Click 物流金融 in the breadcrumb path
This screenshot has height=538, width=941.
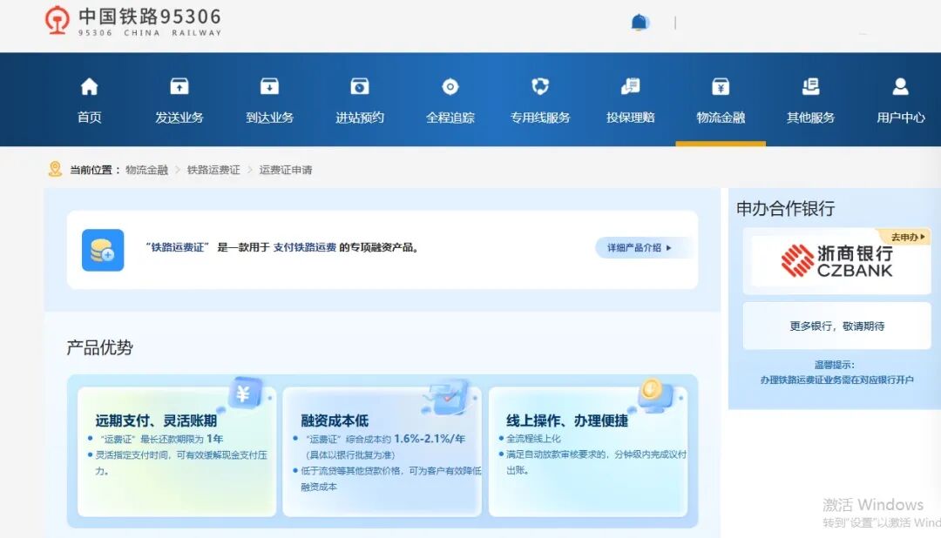click(x=146, y=170)
